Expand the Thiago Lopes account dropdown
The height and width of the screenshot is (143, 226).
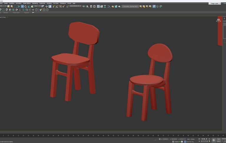pos(215,3)
